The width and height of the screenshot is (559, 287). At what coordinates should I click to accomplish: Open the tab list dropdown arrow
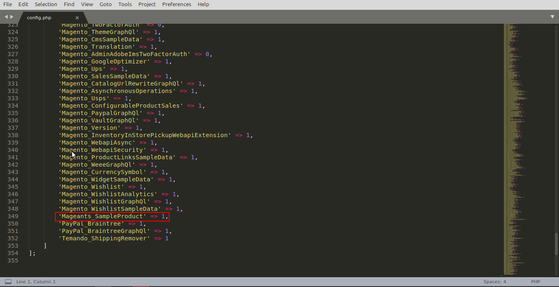(552, 17)
